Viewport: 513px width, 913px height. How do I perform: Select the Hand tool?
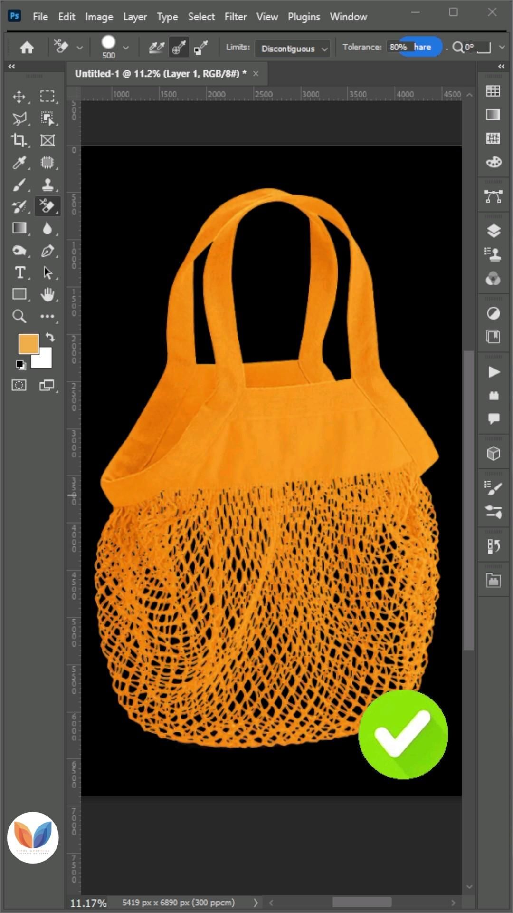click(47, 294)
